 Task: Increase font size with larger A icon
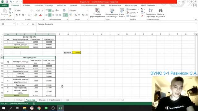[x=39, y=10]
